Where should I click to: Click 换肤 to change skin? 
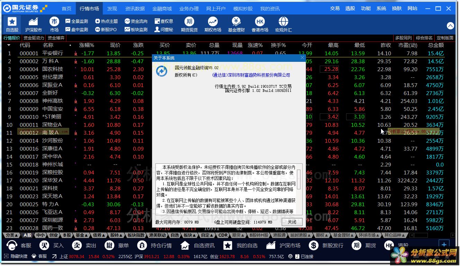coord(397,8)
